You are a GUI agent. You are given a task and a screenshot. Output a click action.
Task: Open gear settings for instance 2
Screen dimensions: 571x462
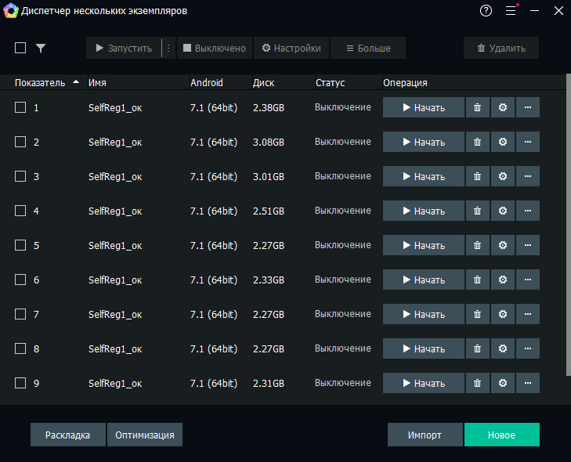coord(503,143)
